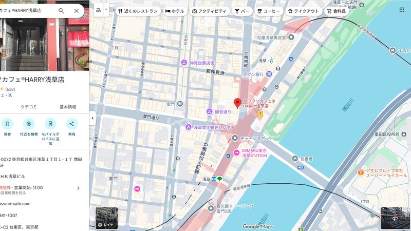This screenshot has width=411, height=231.
Task: Open the input language dropdown arrow
Action: pyautogui.click(x=106, y=10)
